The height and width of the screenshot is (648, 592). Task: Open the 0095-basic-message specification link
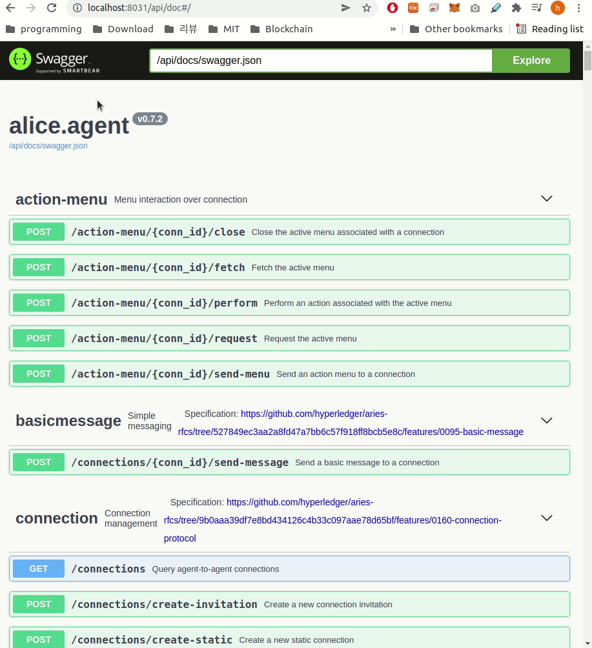point(351,423)
